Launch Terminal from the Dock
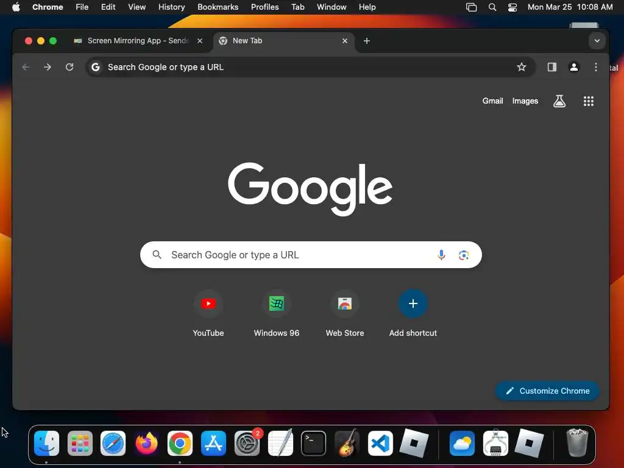Screen dimensions: 624x468 tap(314, 444)
